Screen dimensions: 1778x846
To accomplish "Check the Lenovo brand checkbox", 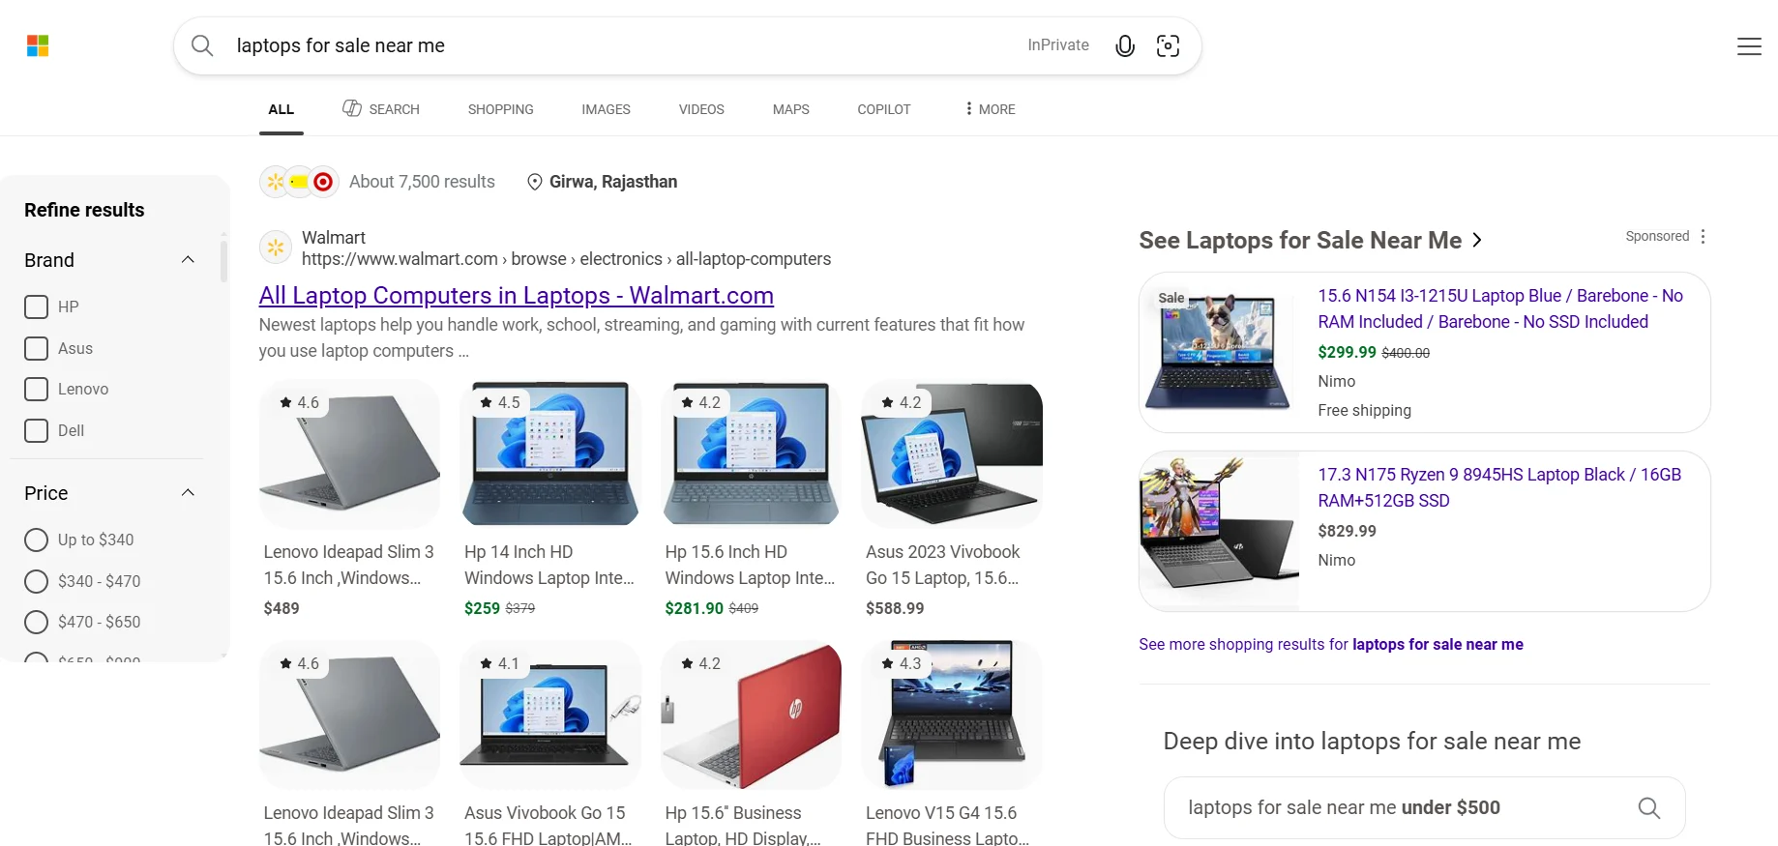I will click(36, 389).
